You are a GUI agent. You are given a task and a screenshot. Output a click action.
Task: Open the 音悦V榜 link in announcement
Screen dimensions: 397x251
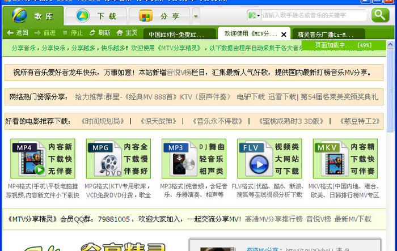point(179,73)
